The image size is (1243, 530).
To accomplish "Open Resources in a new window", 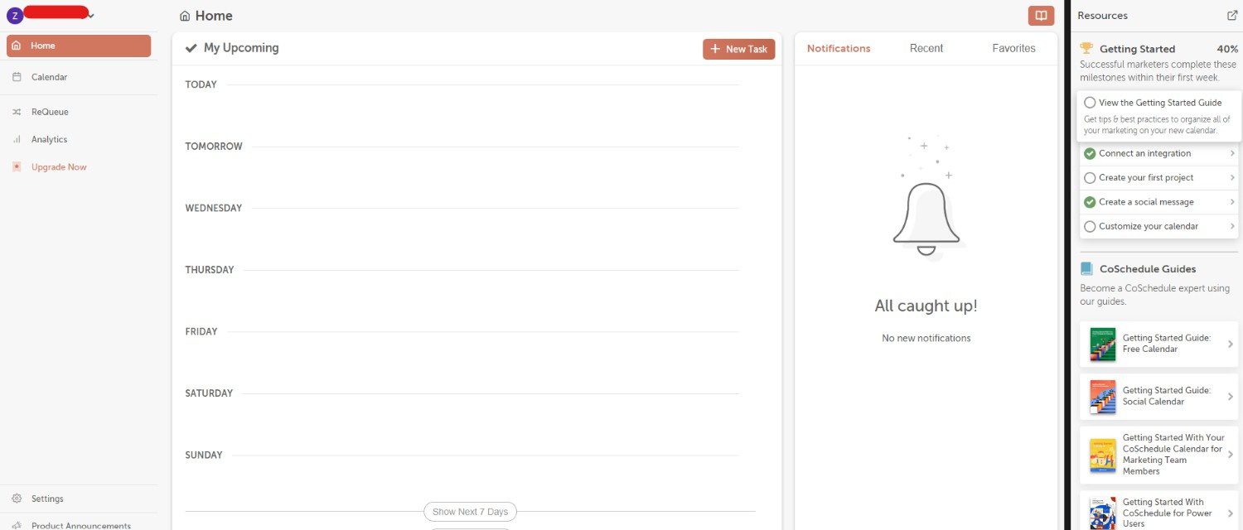I will (1232, 15).
